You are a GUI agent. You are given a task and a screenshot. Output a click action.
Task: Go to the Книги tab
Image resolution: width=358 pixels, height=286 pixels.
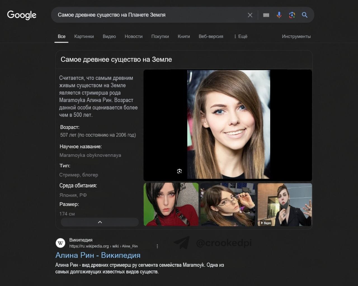tap(184, 36)
